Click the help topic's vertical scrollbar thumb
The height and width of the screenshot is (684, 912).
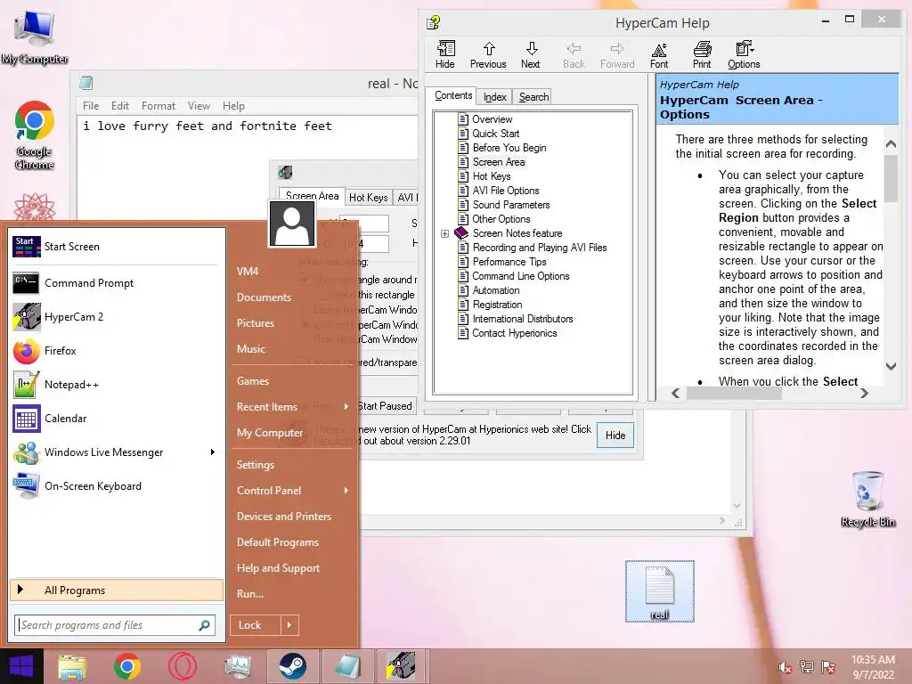(x=891, y=179)
